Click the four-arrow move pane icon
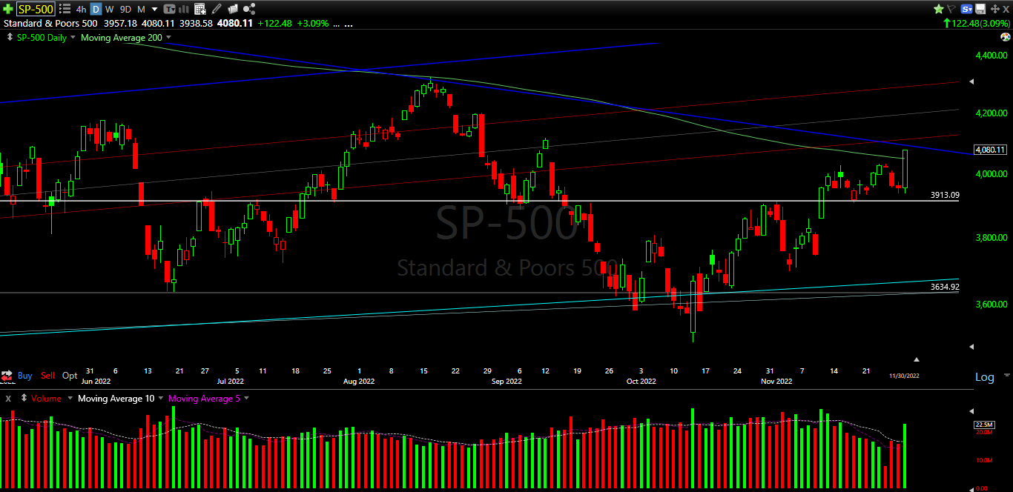The image size is (1013, 492). pos(995,9)
